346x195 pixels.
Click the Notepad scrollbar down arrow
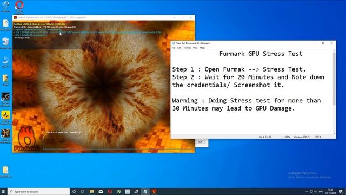(x=334, y=133)
